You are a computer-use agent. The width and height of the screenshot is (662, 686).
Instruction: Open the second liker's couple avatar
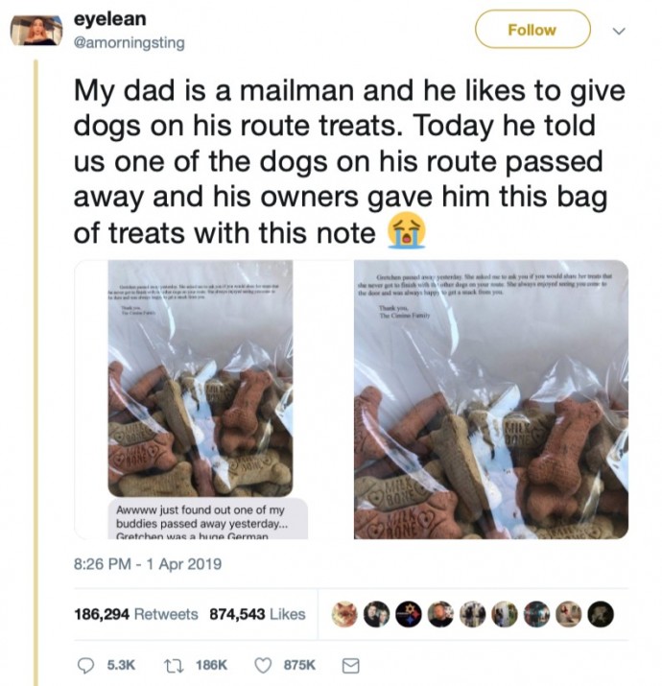tap(377, 614)
